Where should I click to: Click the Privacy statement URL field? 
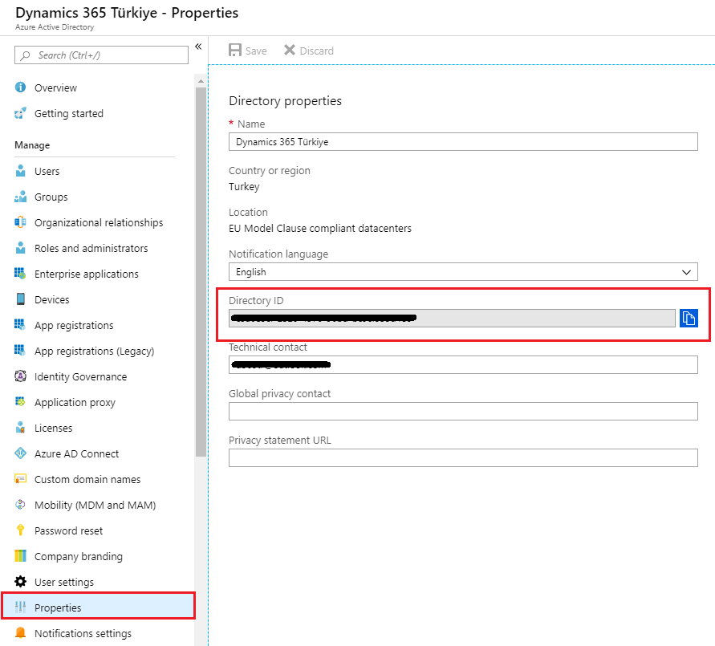coord(463,457)
